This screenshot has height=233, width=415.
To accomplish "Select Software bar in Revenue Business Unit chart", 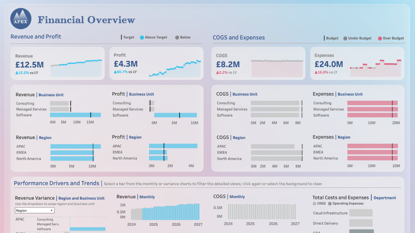I will pos(75,115).
